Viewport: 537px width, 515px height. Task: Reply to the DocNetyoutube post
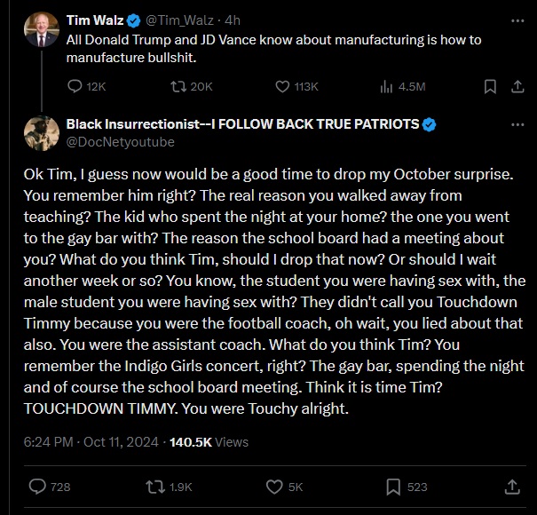[x=37, y=486]
